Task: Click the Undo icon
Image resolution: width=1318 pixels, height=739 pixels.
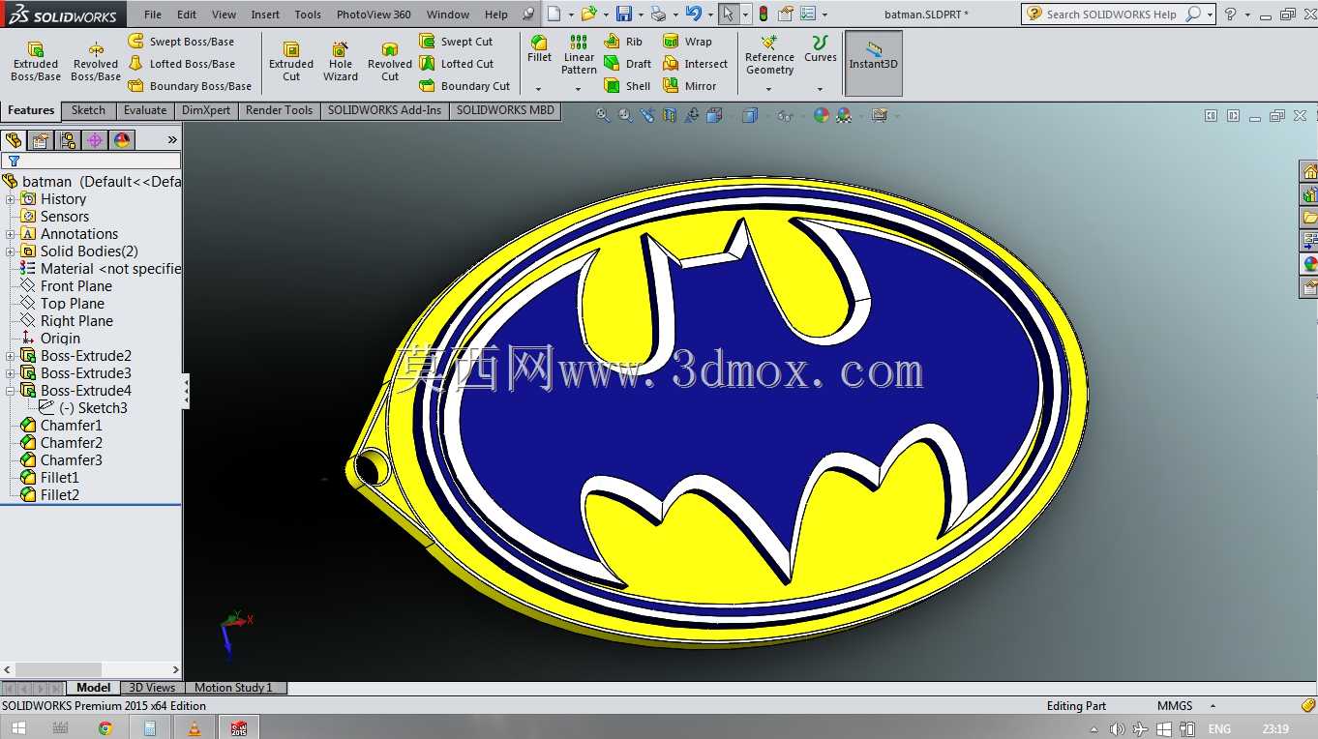Action: coord(693,15)
